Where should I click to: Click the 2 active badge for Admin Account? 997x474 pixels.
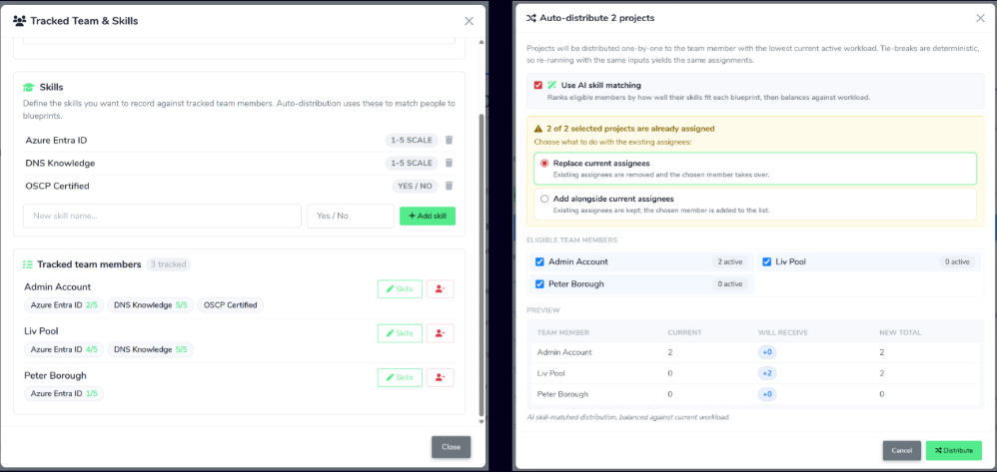click(x=730, y=261)
